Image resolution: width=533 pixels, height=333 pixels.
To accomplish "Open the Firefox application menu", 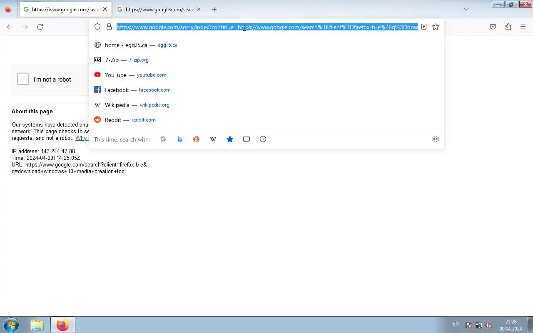I will click(x=523, y=27).
